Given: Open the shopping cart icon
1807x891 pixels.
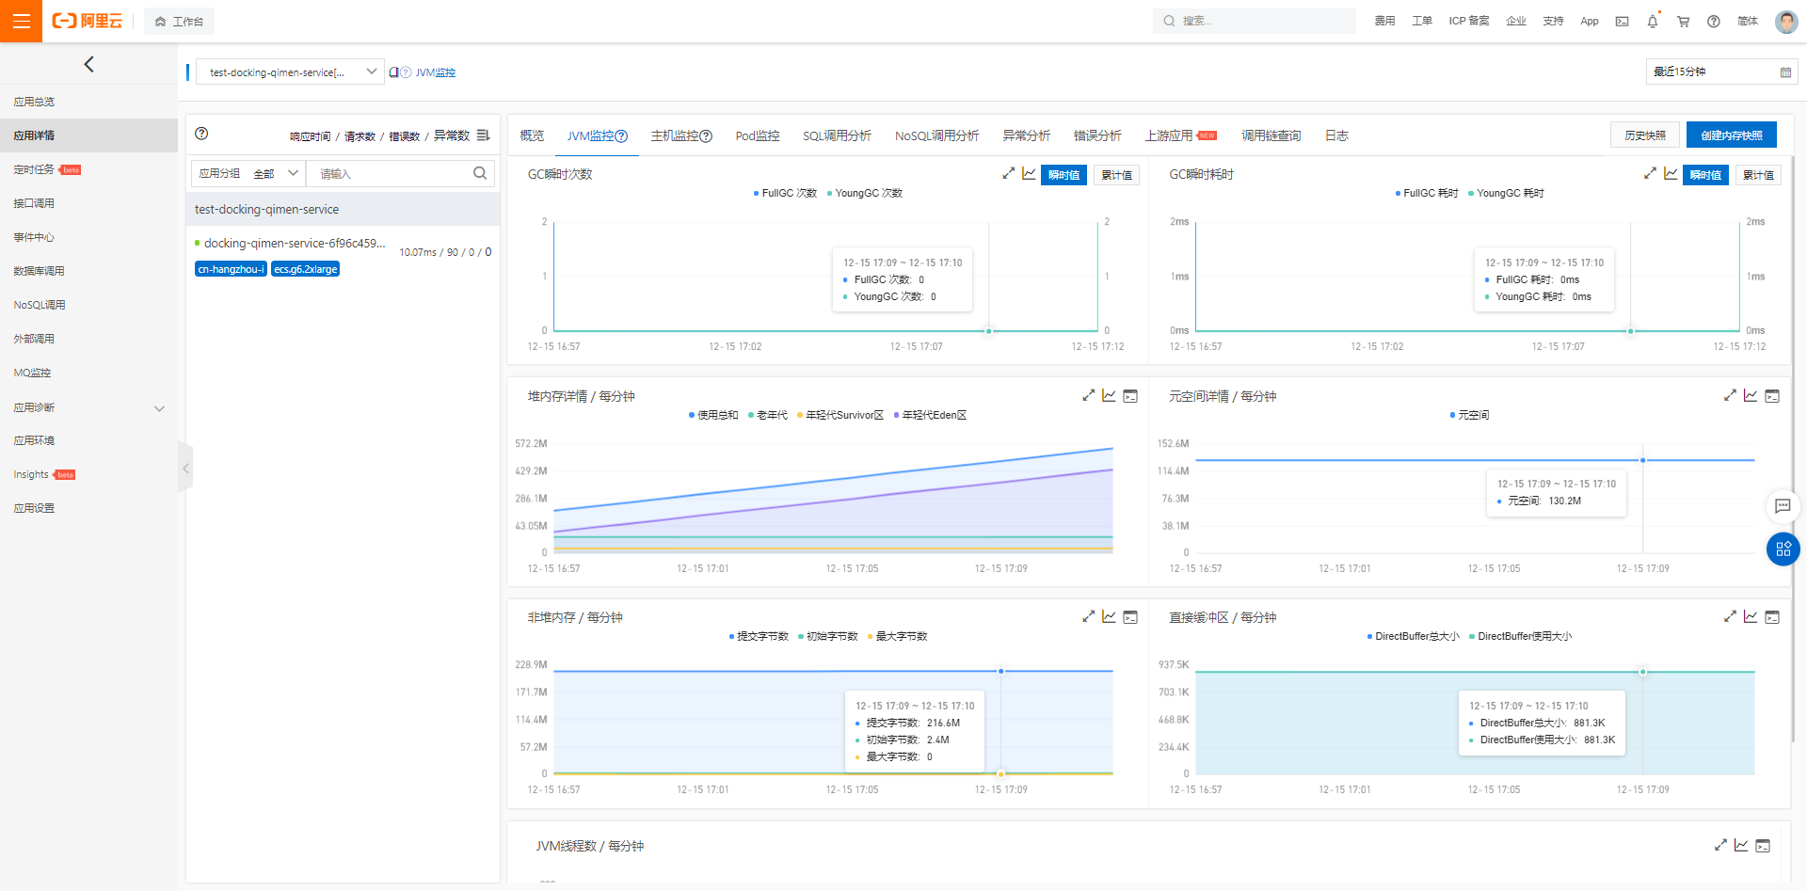Looking at the screenshot, I should pyautogui.click(x=1683, y=21).
